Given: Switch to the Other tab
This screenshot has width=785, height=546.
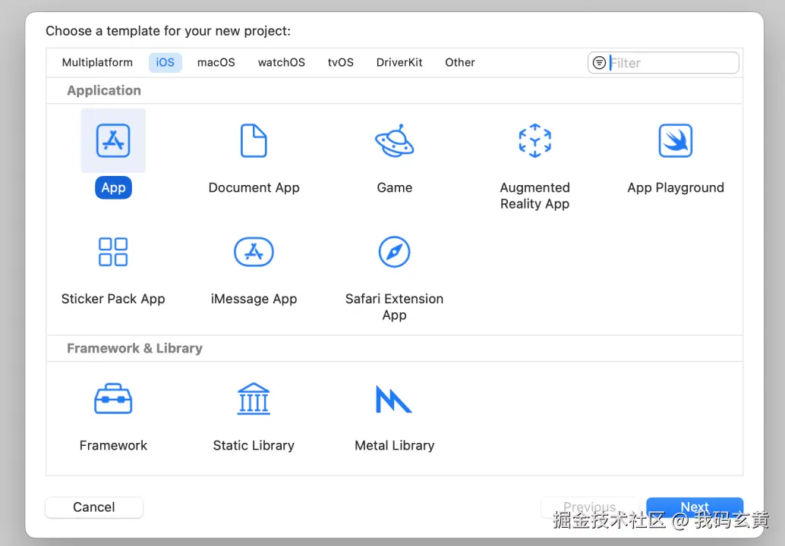Looking at the screenshot, I should 460,62.
